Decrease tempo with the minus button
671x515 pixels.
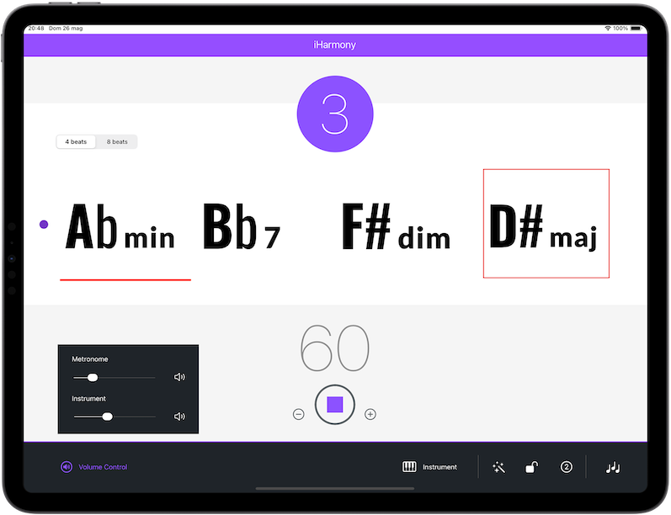click(x=299, y=414)
